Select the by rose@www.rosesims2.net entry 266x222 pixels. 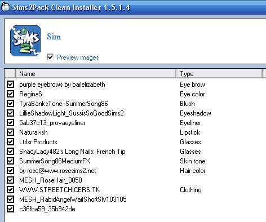coord(57,171)
